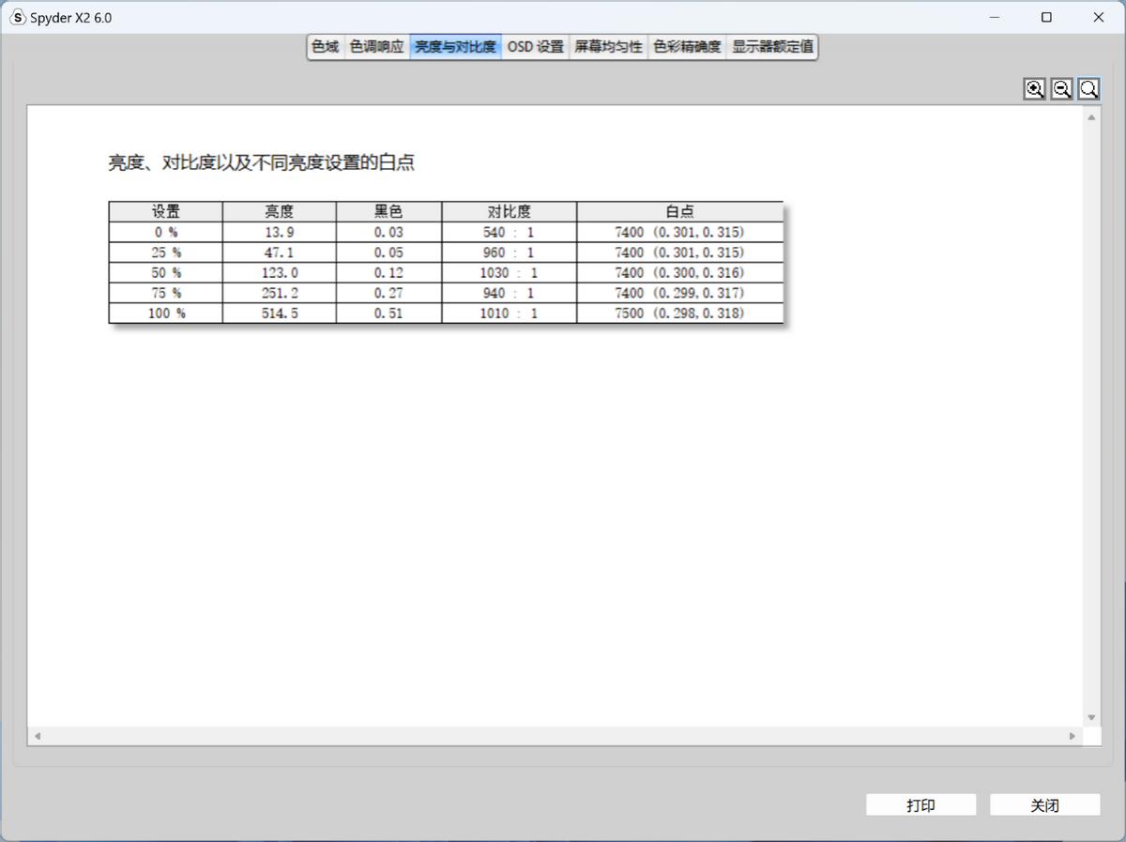Click the vertical scrollbar up arrow

1091,117
